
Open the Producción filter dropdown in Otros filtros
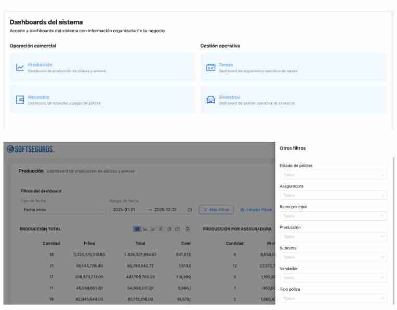click(333, 237)
